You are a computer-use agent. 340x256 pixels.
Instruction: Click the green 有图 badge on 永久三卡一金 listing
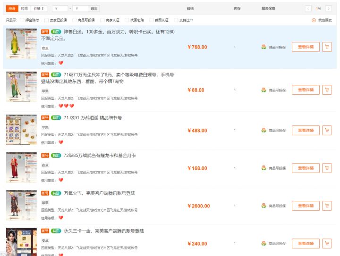click(x=56, y=231)
